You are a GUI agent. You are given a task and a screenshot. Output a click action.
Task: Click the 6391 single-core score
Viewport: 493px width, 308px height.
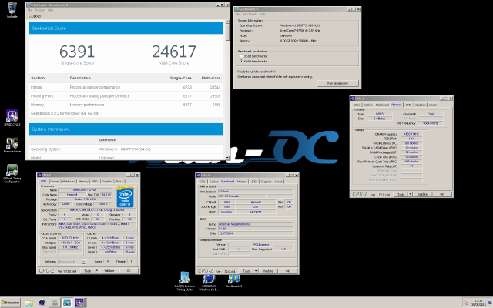77,52
